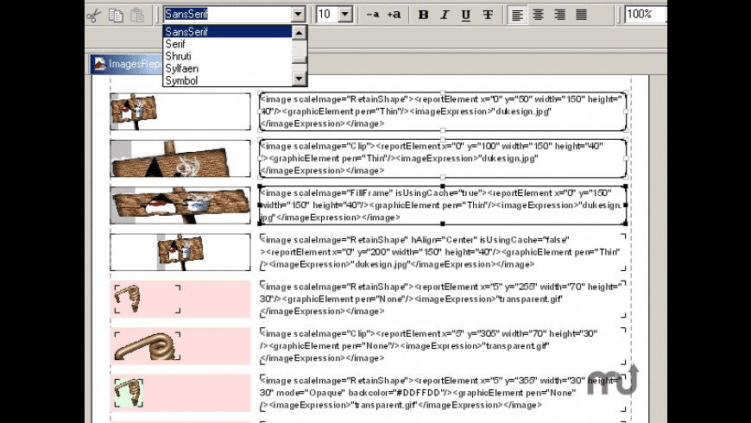
Task: Click the font size field showing 10
Action: pos(327,14)
